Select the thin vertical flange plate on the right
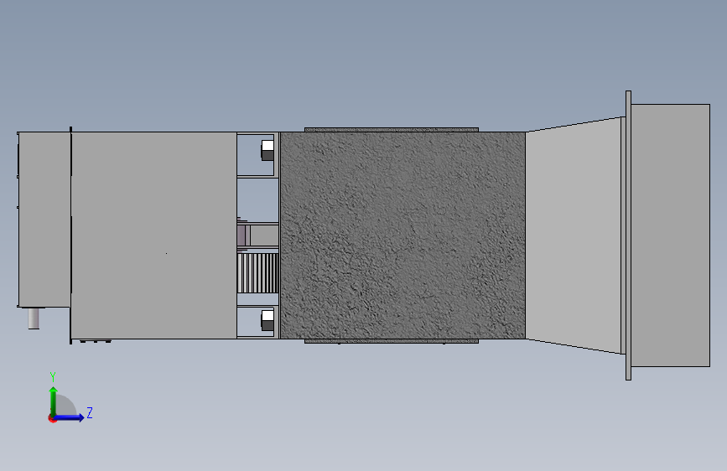The width and height of the screenshot is (727, 471). 628,235
